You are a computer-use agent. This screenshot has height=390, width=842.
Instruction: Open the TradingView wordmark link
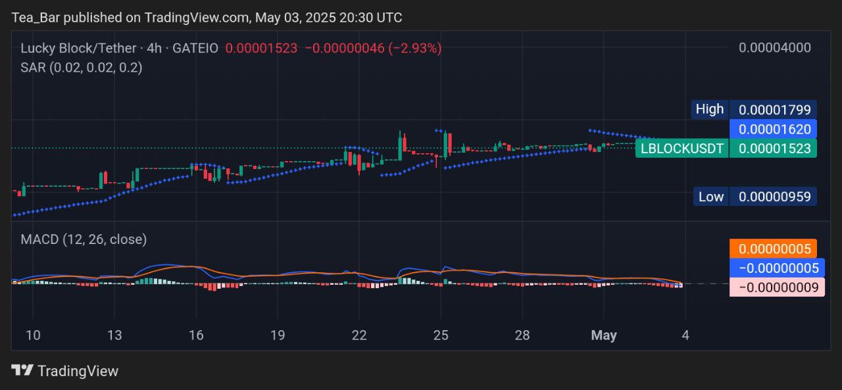click(78, 371)
